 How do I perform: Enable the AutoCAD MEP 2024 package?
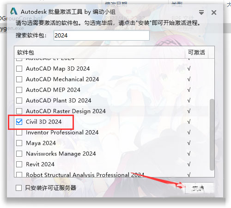coord(19,90)
